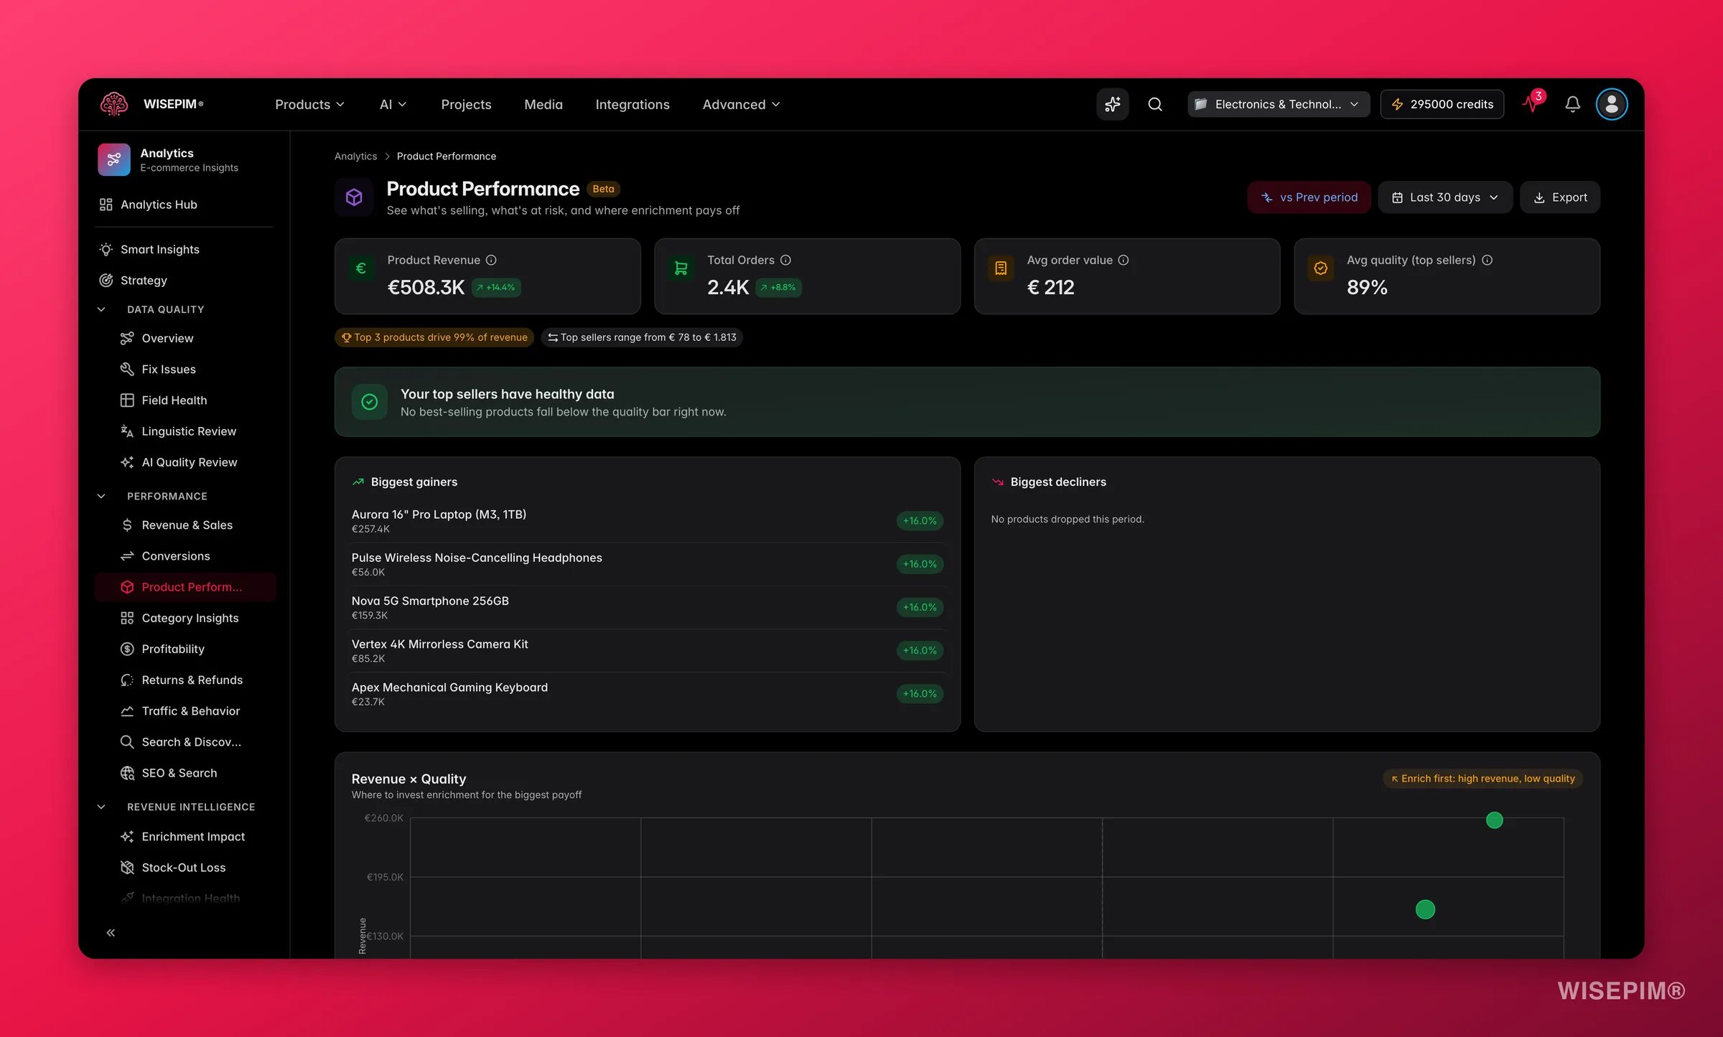Click Top 3 products drive 99% of revenue chip

pos(434,337)
